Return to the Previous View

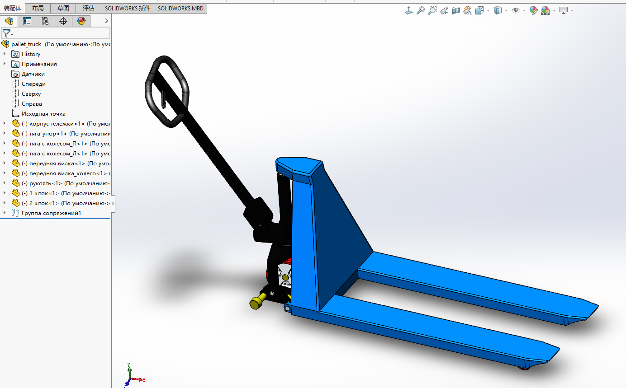coord(444,10)
